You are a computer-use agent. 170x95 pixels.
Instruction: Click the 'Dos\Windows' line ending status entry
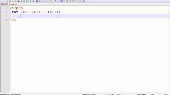click(142, 94)
